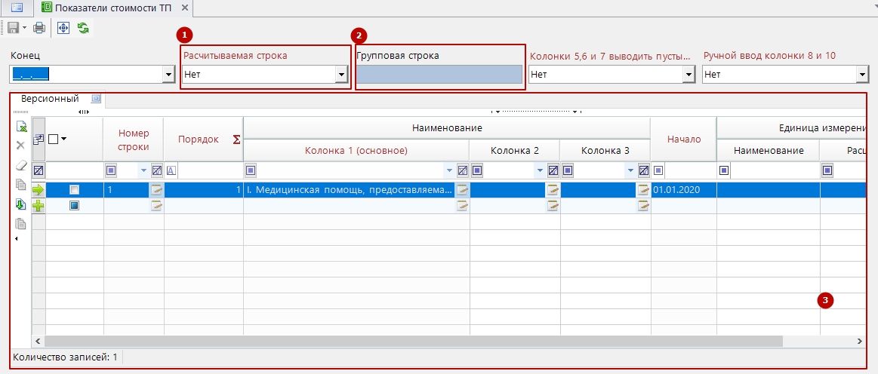Sort by the Номер строки column header
The width and height of the screenshot is (878, 374).
pos(133,140)
